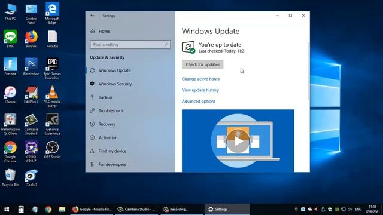Open View update history link
The height and width of the screenshot is (215, 383).
200,90
